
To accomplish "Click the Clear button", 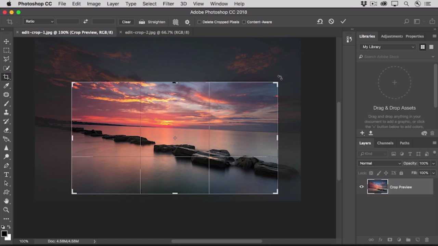I will pos(126,22).
